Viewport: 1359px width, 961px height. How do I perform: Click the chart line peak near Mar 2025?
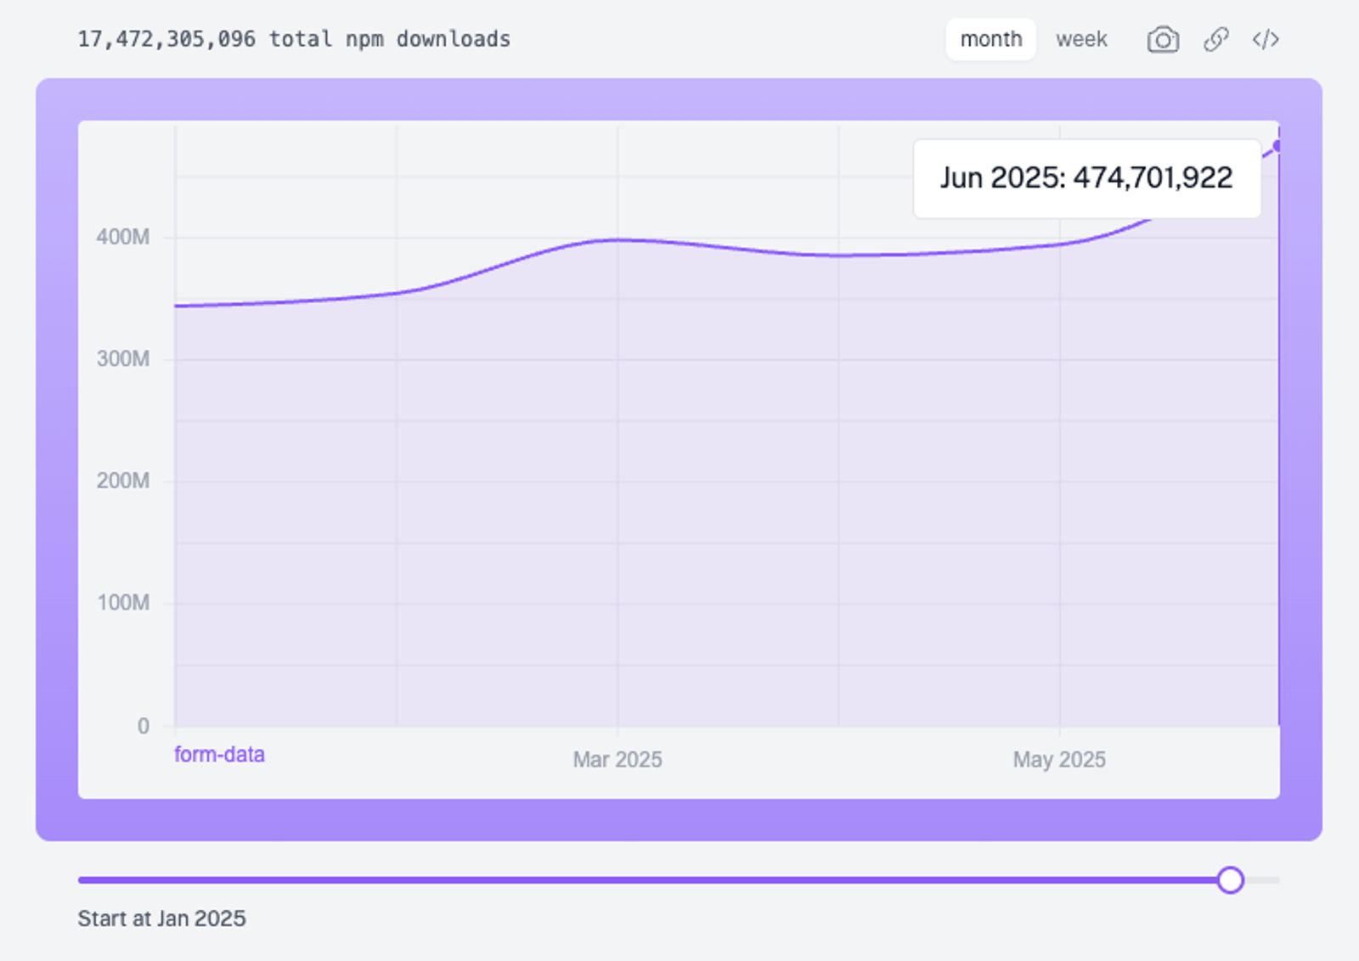click(617, 240)
